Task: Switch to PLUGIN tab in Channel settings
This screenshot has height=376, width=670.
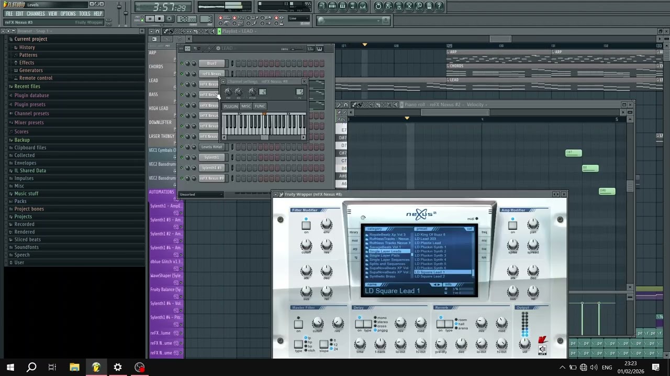Action: (230, 106)
